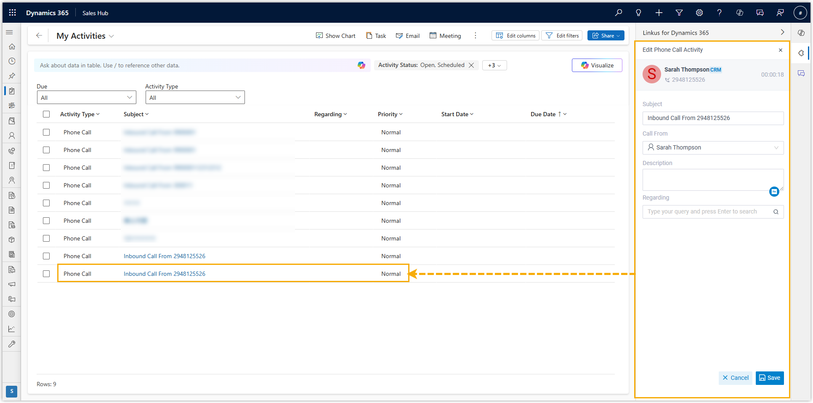Viewport: 813px width, 403px height.
Task: Click the advanced find funnel icon
Action: (x=679, y=13)
